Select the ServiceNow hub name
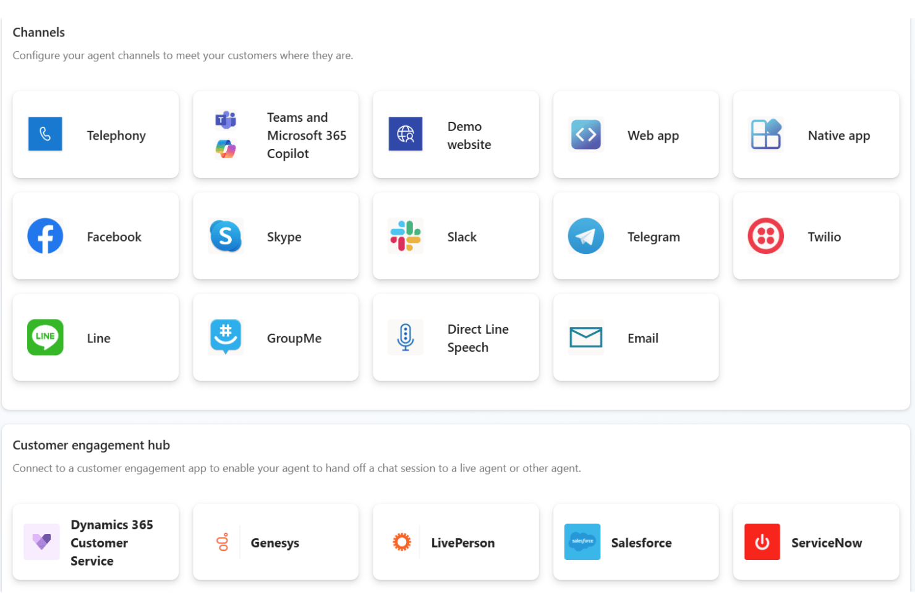The image size is (915, 610). tap(827, 543)
